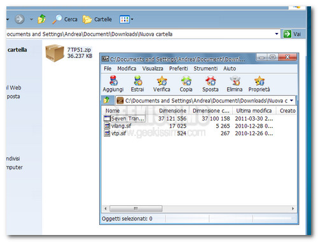Open the Modifica menu
The height and width of the screenshot is (242, 318).
pyautogui.click(x=127, y=69)
